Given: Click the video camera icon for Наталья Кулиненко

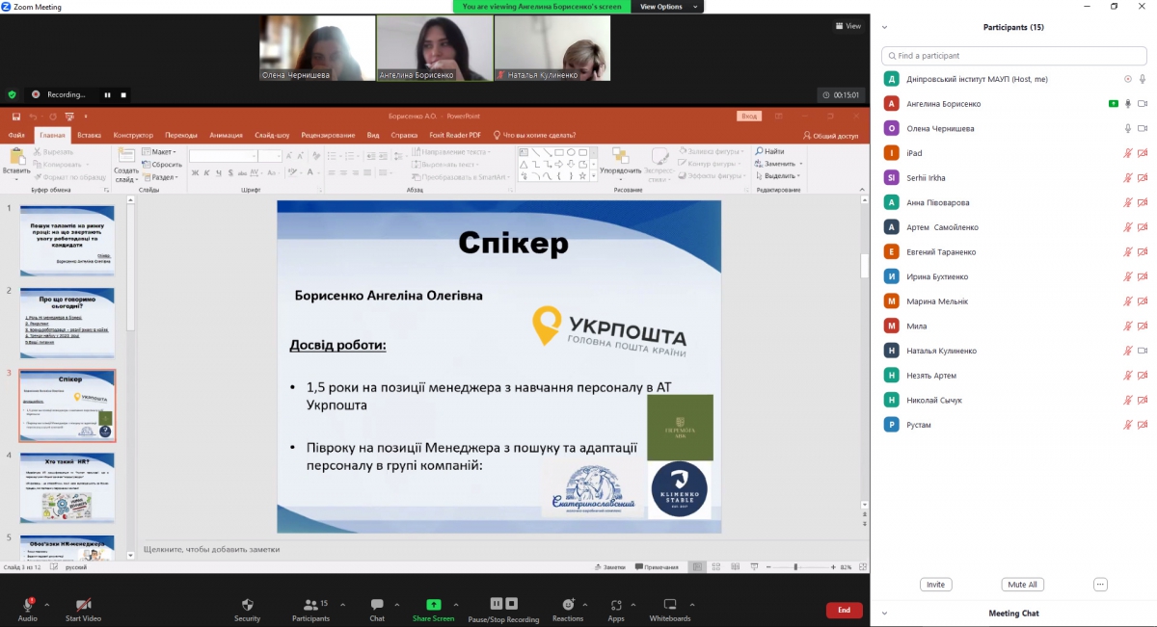Looking at the screenshot, I should pyautogui.click(x=1143, y=351).
